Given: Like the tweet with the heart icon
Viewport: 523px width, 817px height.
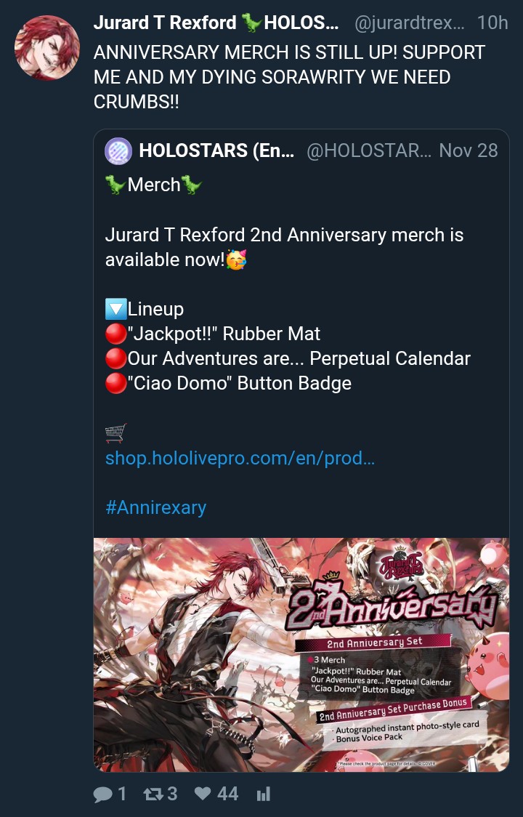Looking at the screenshot, I should 203,794.
